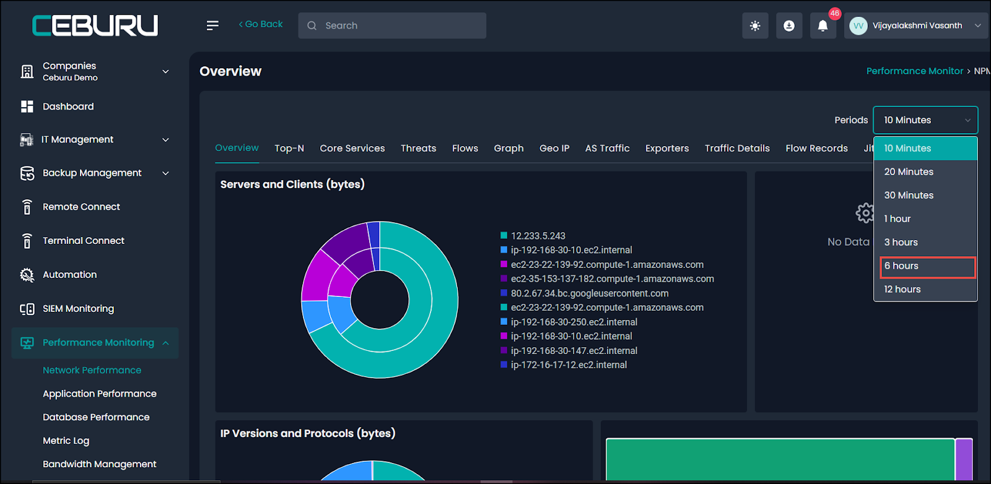Open the Graph tab

coord(509,149)
